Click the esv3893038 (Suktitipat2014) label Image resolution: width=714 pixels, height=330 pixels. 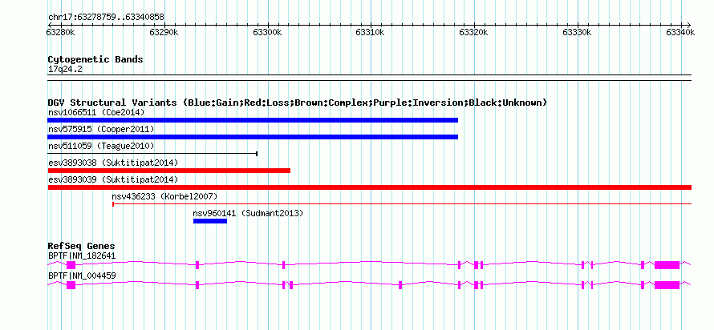tap(113, 163)
